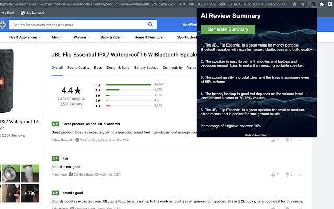
Task: Click the 5-star badge on sounds good review
Action: 55,193
